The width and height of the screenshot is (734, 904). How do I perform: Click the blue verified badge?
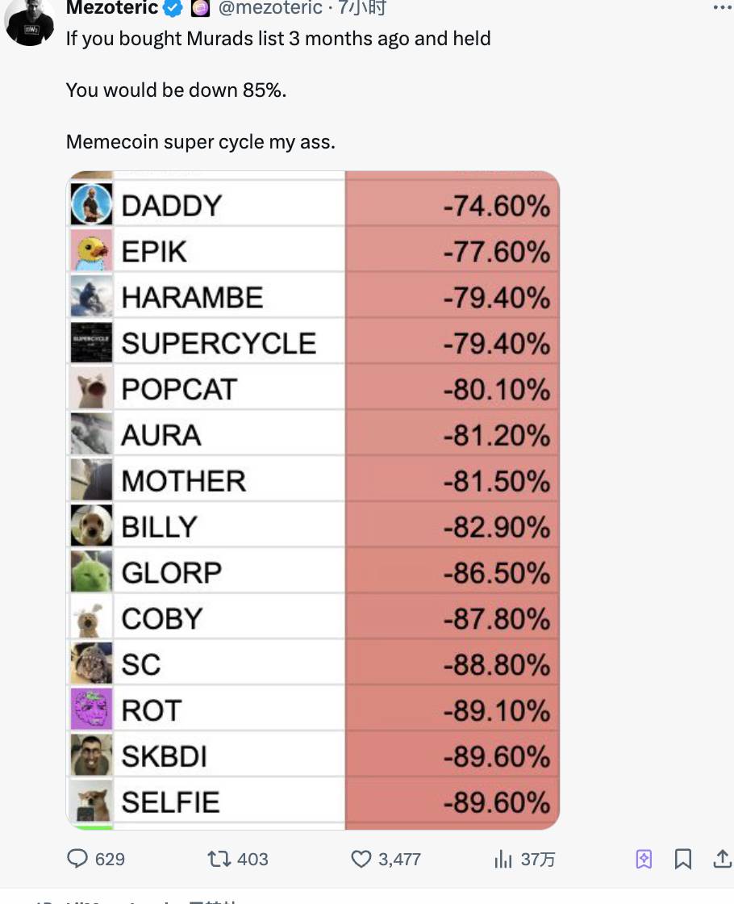173,9
